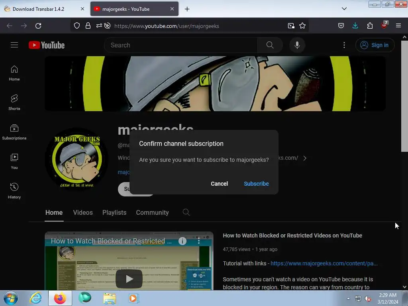Open uBlock Origin extension icon

point(384,25)
